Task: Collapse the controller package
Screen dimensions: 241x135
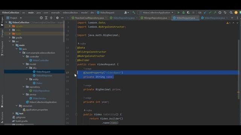Action: click(23, 57)
